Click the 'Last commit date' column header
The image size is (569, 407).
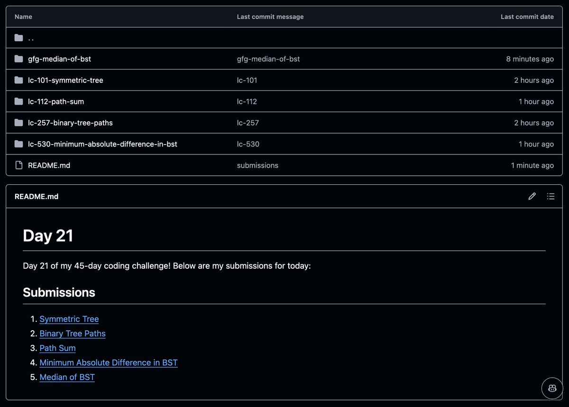(527, 17)
